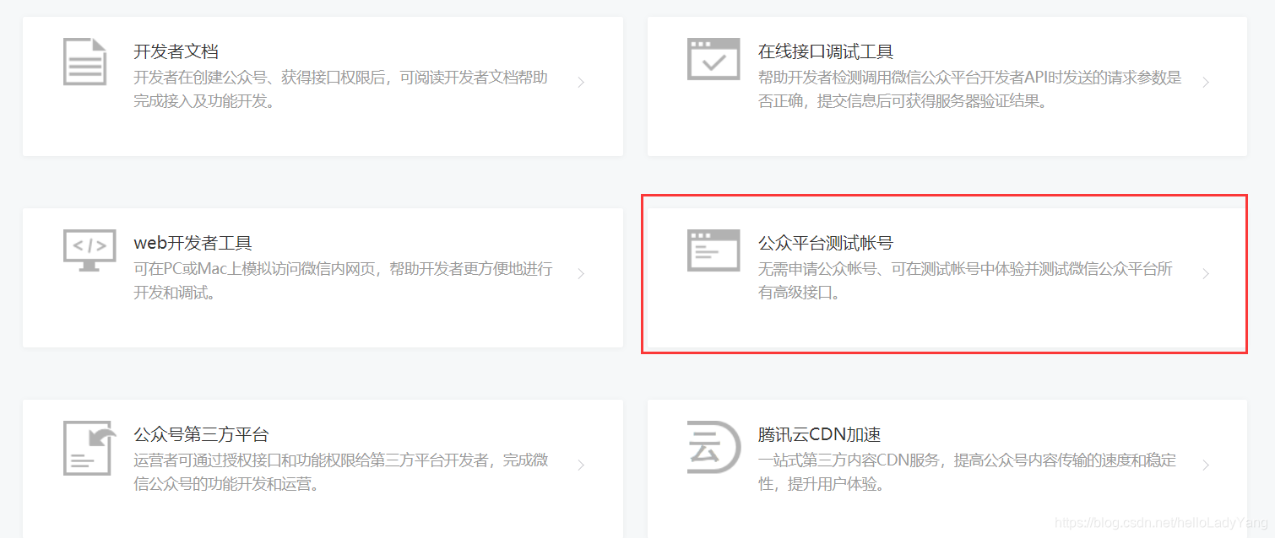Click the 公众号第三方平台 share document icon

click(90, 448)
